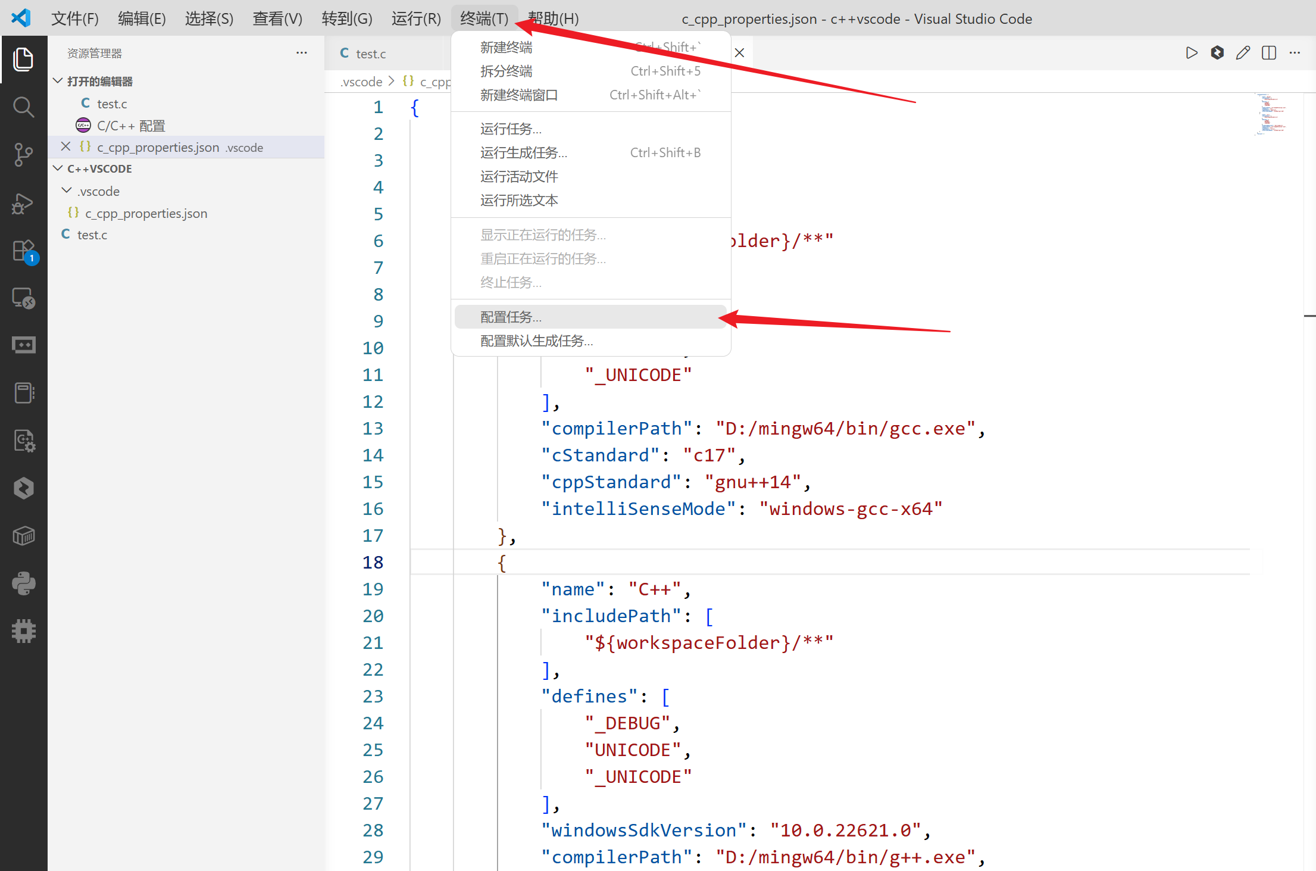Select Run Selected Text menu entry

pos(590,200)
